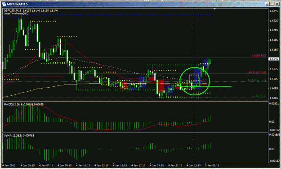Screen dimensions: 281x169
Task: Click price scale value 1.6205
Action: point(274,30)
